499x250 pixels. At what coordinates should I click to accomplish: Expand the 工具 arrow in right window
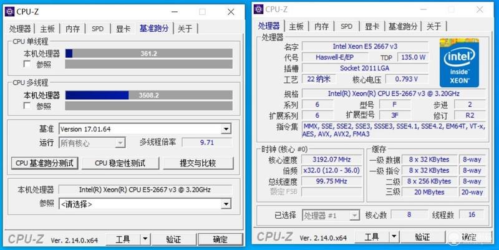point(394,237)
